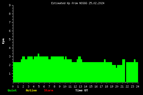Click the 3 on the Kp axis
This screenshot has width=143, height=95.
click(10, 56)
